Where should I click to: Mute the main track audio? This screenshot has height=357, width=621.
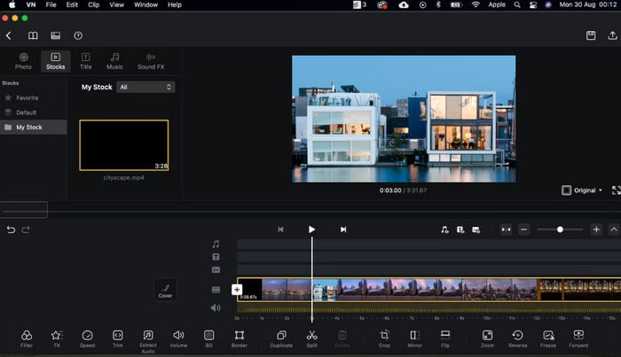(216, 307)
